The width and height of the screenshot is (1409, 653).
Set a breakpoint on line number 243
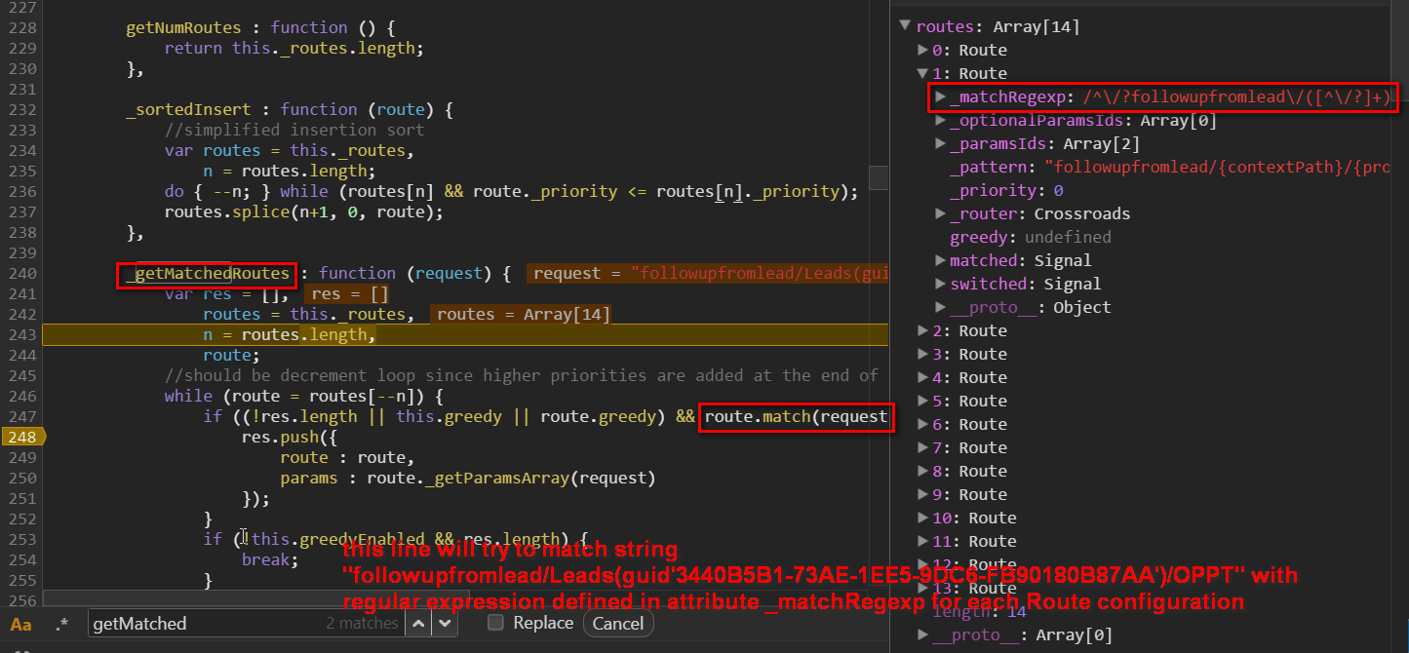[20, 334]
